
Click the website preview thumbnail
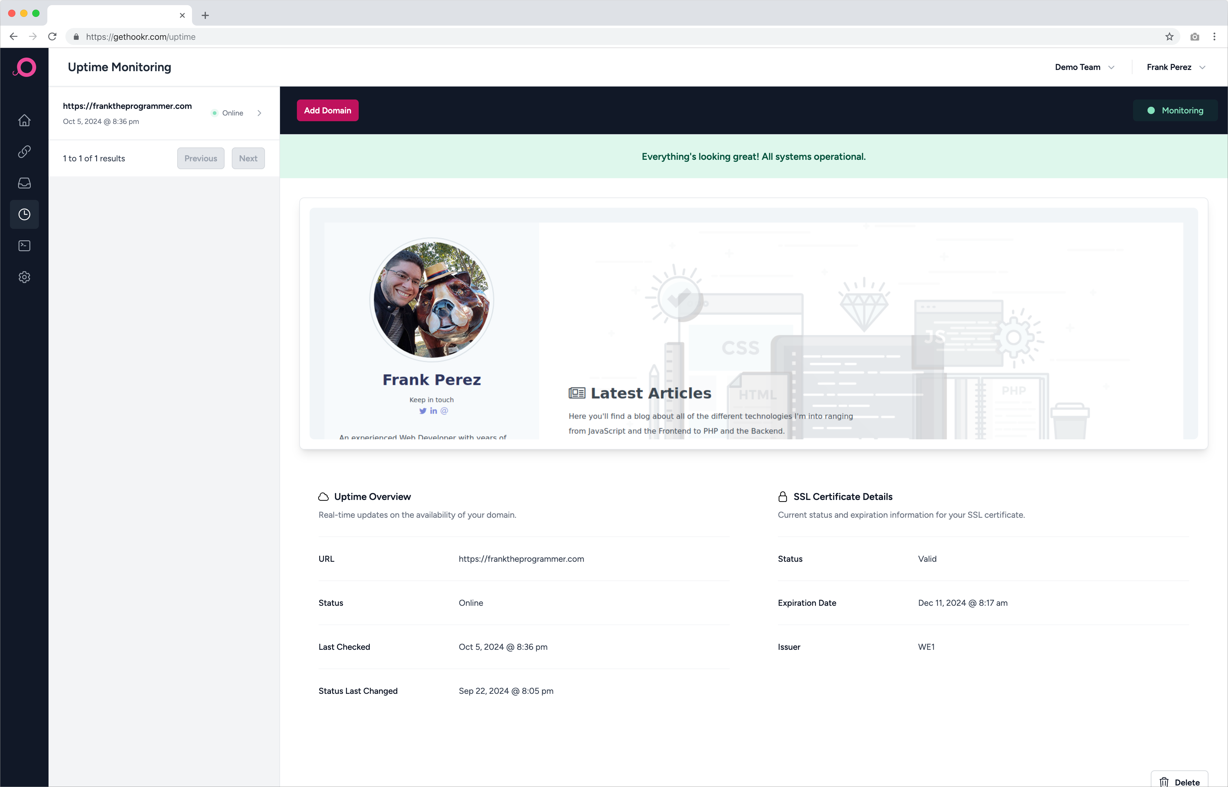tap(754, 324)
